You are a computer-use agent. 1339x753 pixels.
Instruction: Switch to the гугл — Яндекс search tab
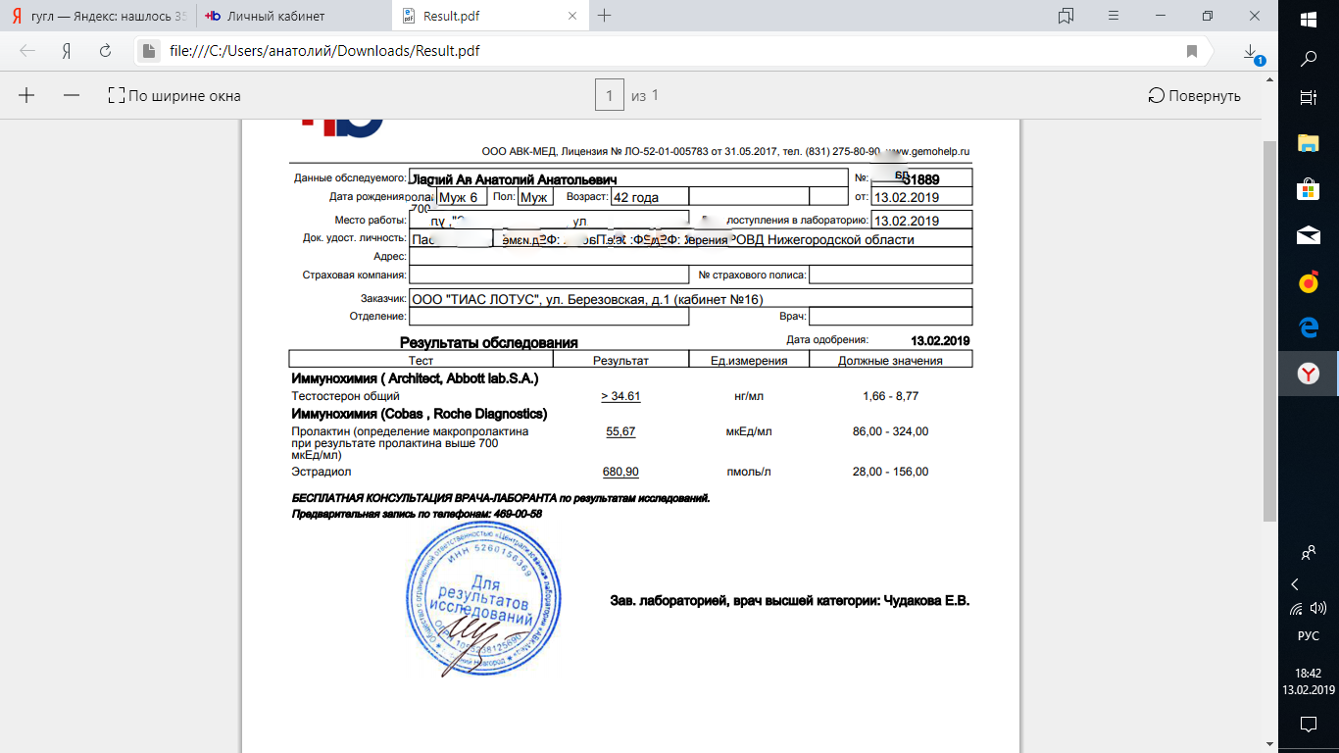98,16
